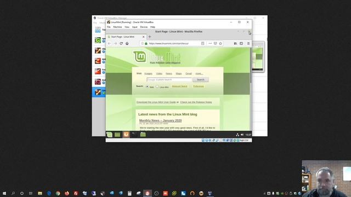Select the Video search category
Viewport: 351px width, 197px height.
[159, 73]
